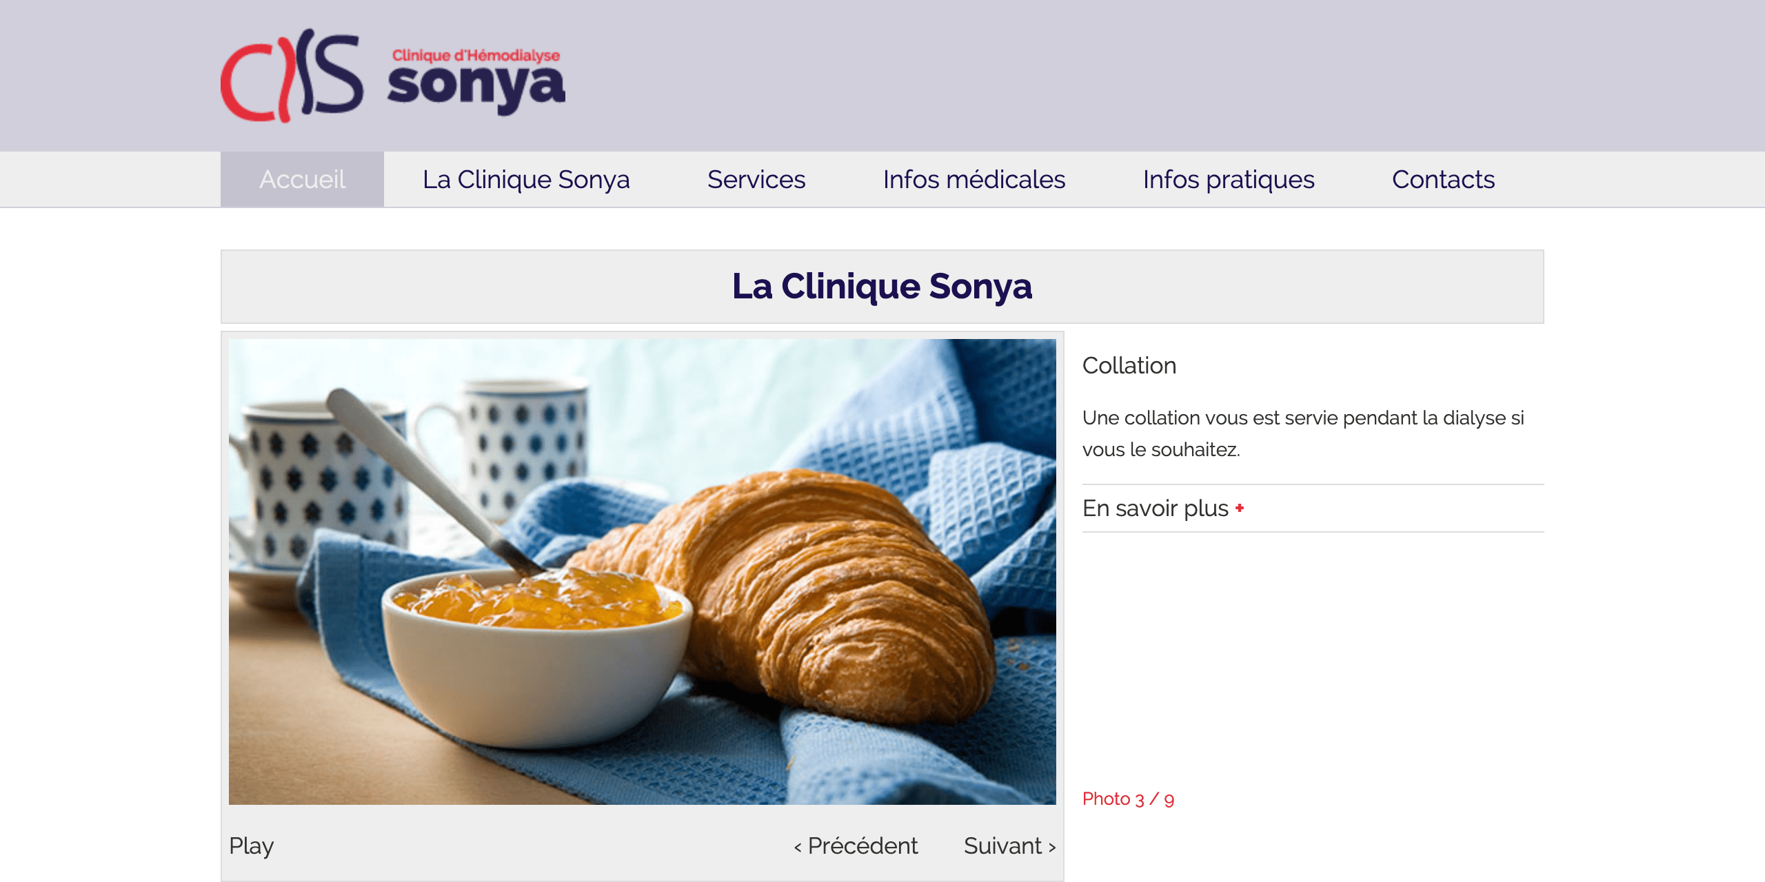Screen dimensions: 1765x882
Task: Click the sonya wordmark in the header
Action: click(476, 88)
